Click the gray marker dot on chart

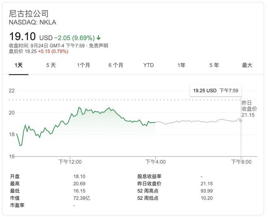[241, 121]
